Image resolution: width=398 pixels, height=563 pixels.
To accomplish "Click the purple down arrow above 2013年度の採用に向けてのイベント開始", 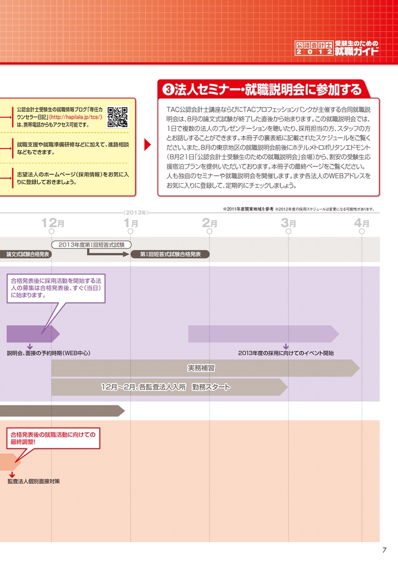I will pos(285,346).
